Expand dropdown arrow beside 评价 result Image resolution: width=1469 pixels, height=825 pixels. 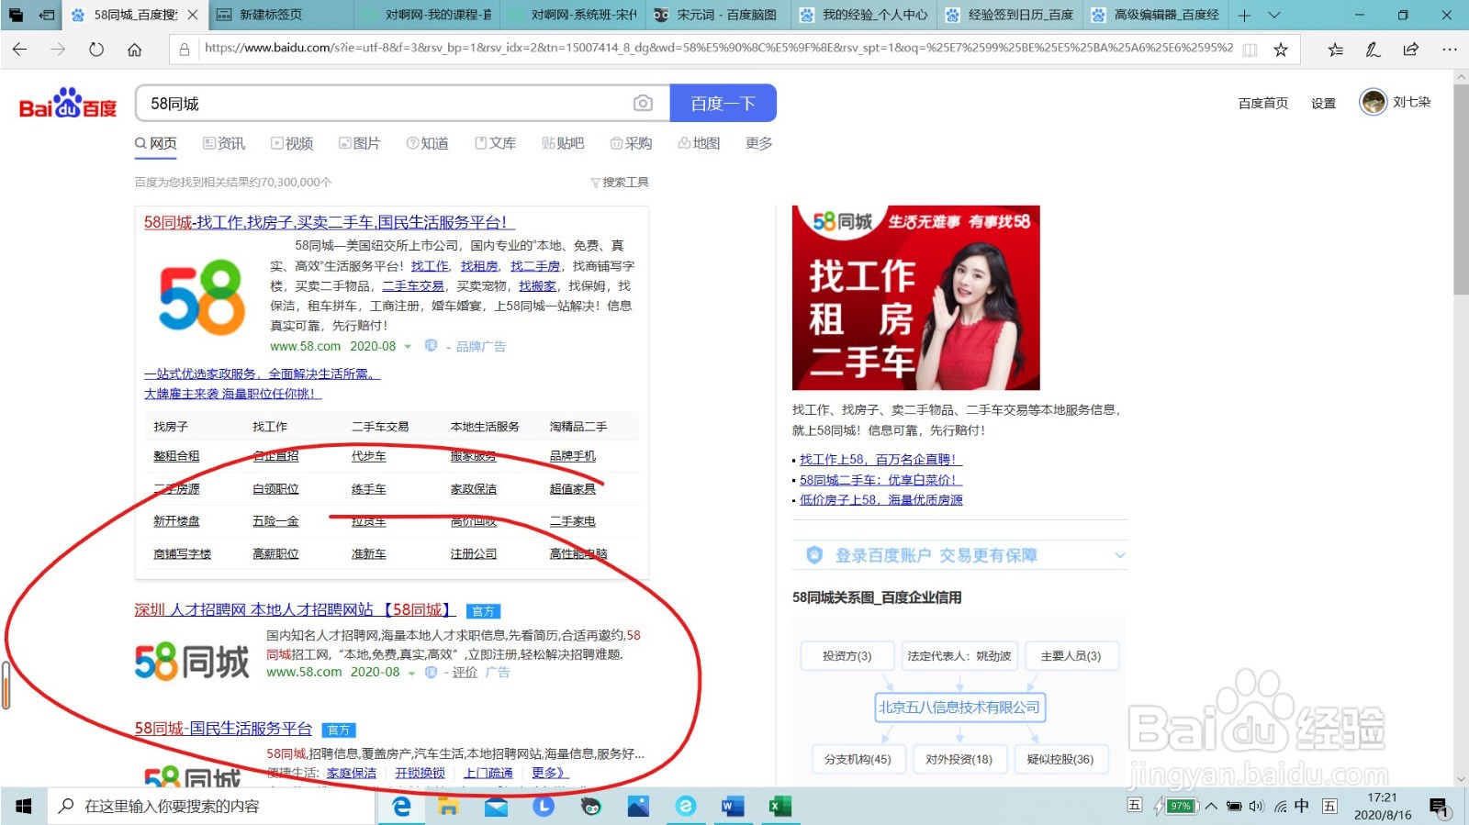point(411,673)
